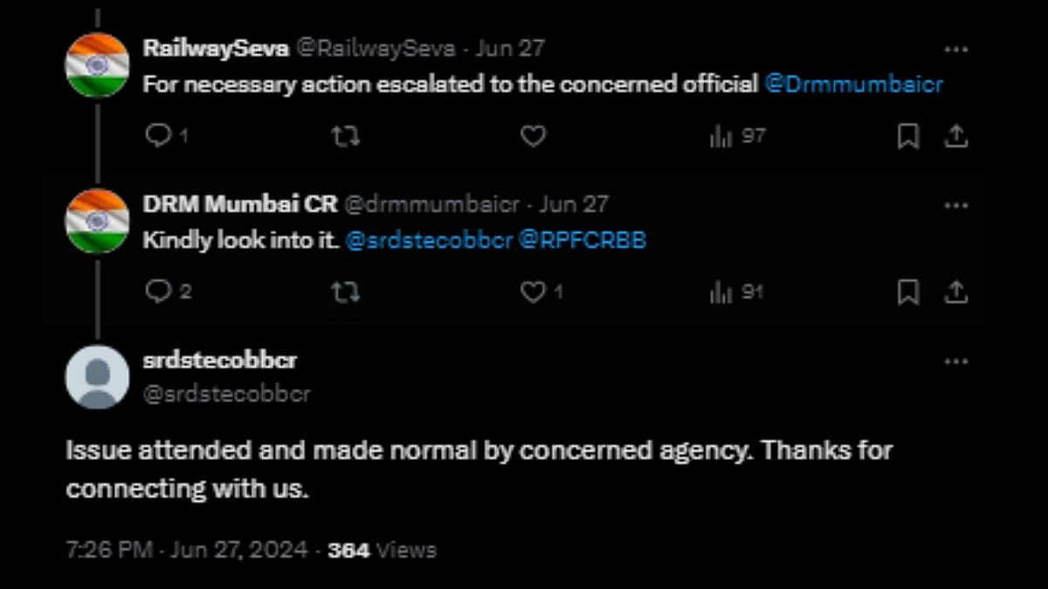Reply to the RailwaySeva tweet
The image size is (1048, 589).
coord(158,136)
